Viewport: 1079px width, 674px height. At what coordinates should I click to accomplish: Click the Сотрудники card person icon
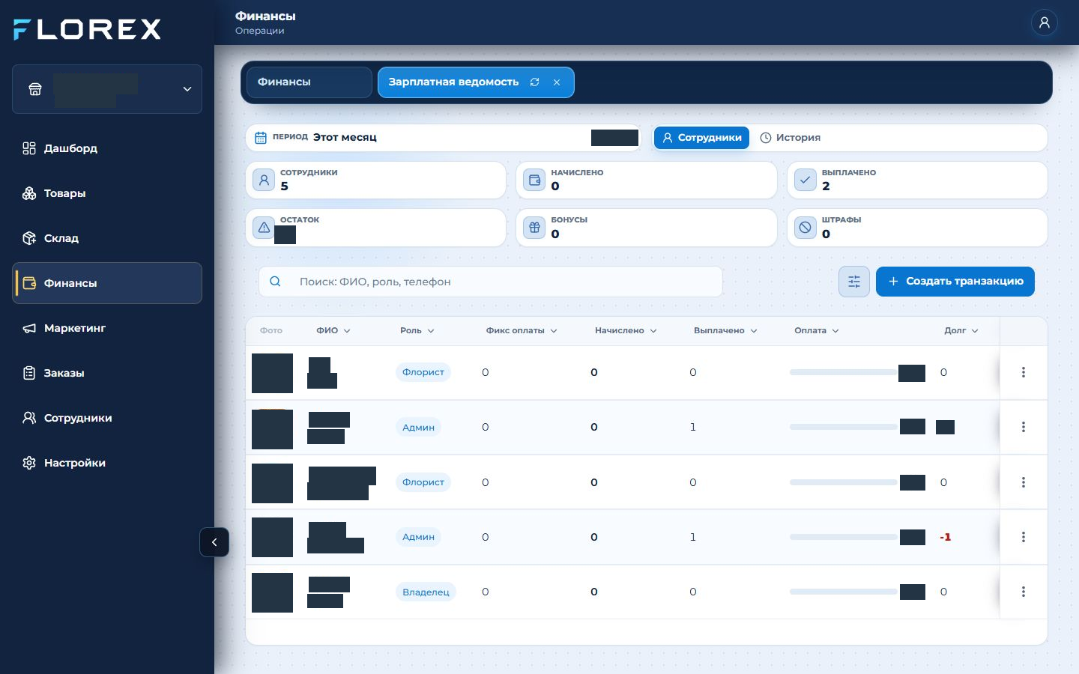264,180
